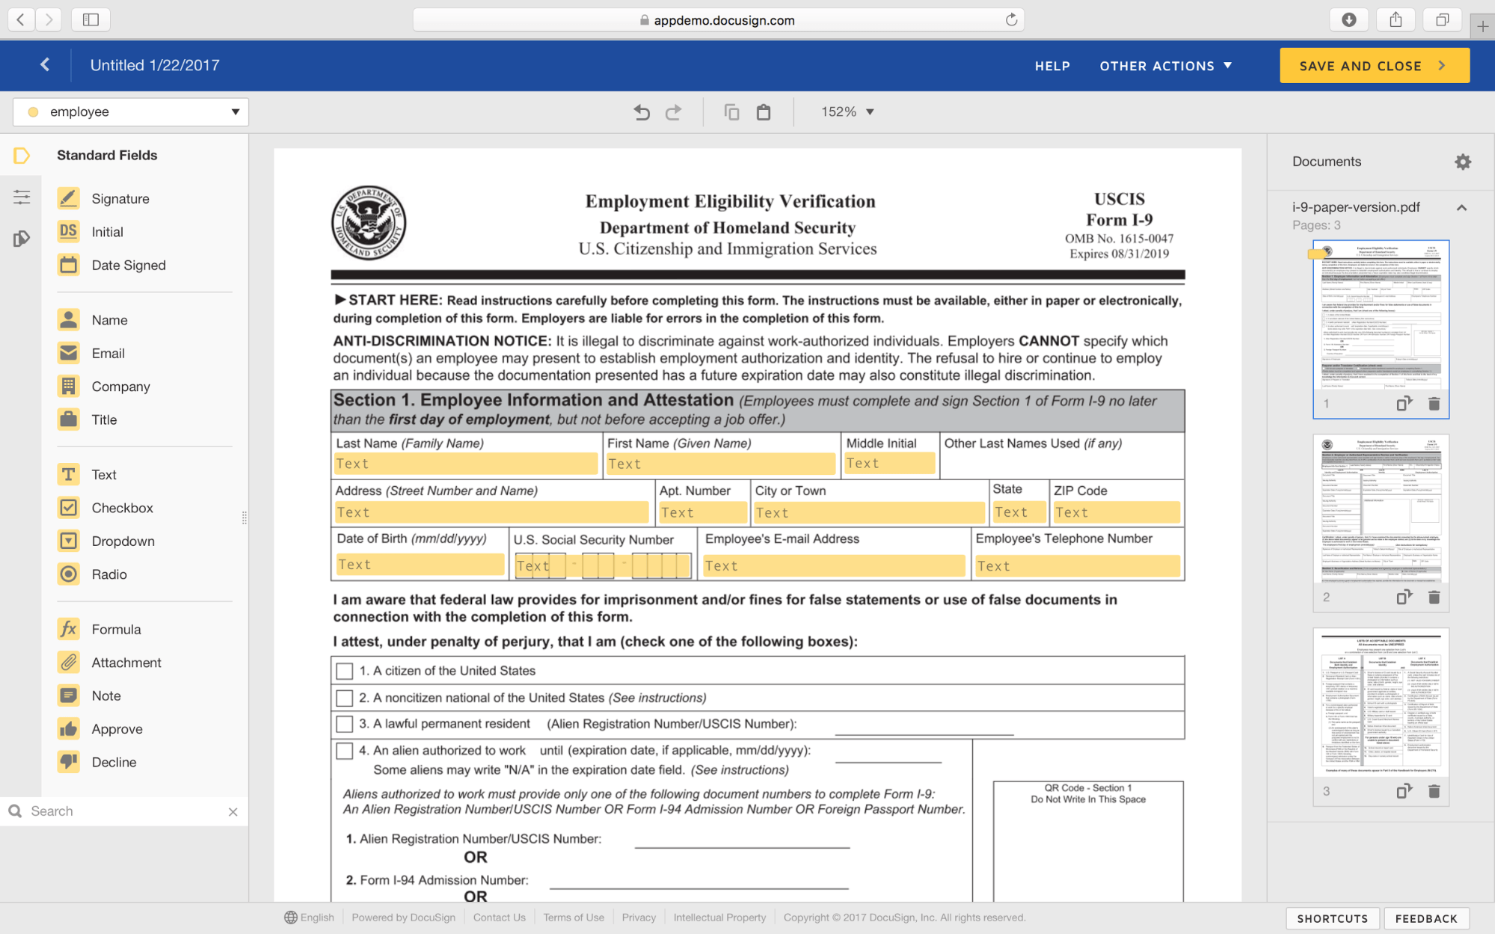Open the Other Actions menu
Screen dimensions: 1495x934
(x=1164, y=66)
